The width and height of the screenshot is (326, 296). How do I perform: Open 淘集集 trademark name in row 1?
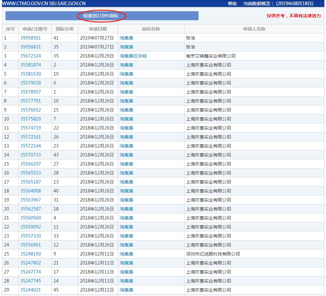point(126,38)
